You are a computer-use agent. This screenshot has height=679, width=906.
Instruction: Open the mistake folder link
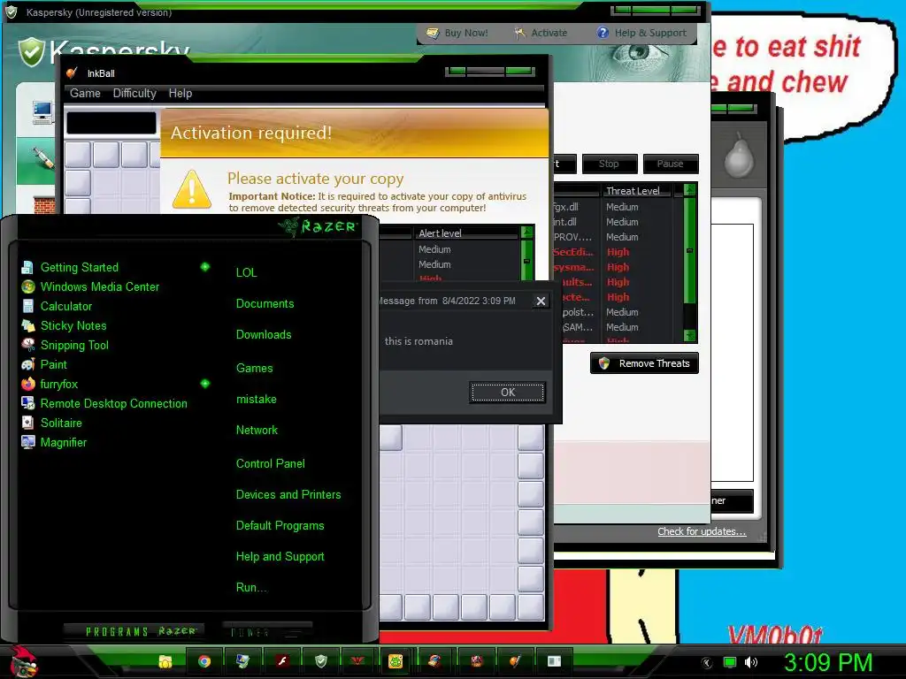tap(256, 400)
